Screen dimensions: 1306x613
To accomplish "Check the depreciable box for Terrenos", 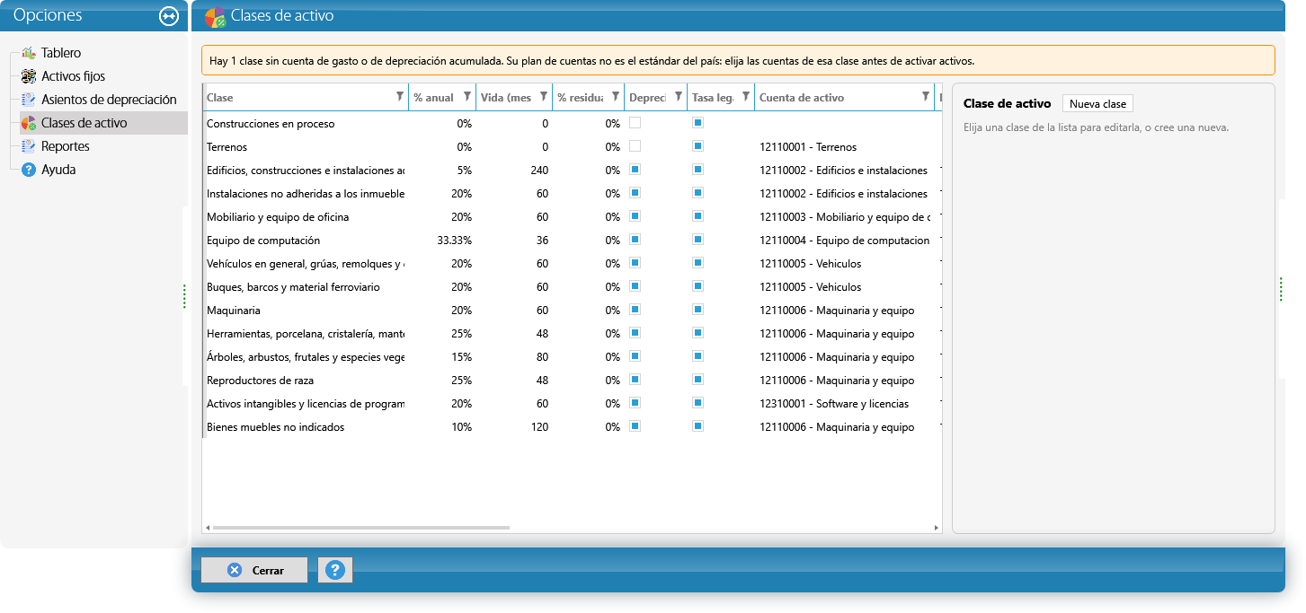I will click(635, 145).
